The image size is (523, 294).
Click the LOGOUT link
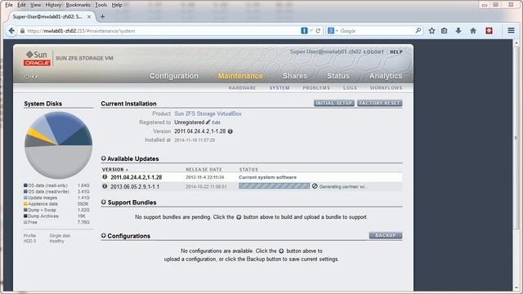click(373, 52)
